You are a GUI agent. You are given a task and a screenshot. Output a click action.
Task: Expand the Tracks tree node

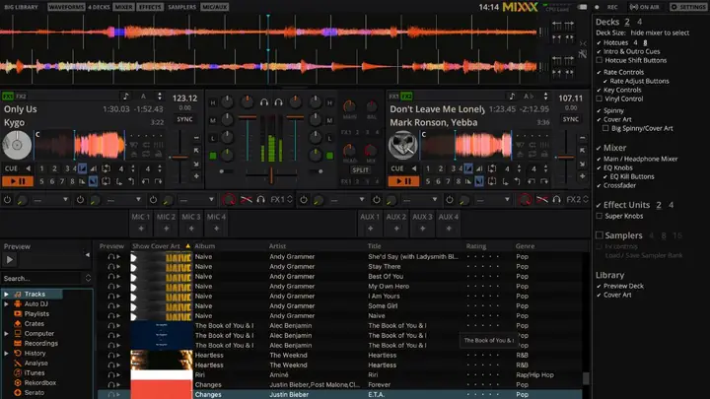point(6,294)
